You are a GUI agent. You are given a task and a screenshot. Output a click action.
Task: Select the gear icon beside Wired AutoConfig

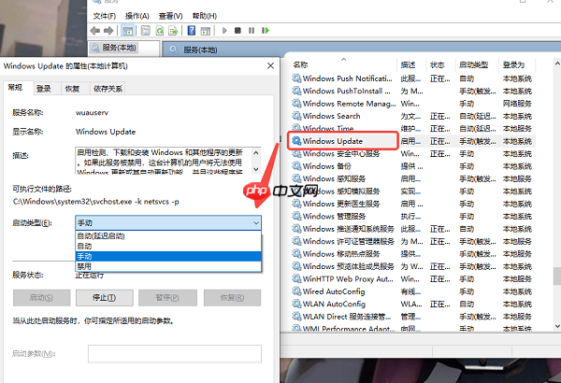click(296, 291)
